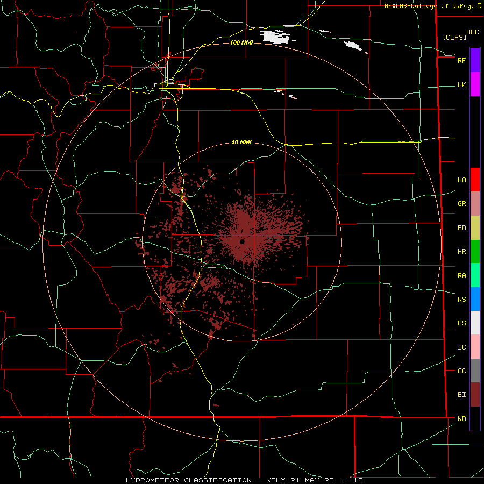Click the 50 NMI range ring label
The image size is (484, 484).
tap(241, 142)
